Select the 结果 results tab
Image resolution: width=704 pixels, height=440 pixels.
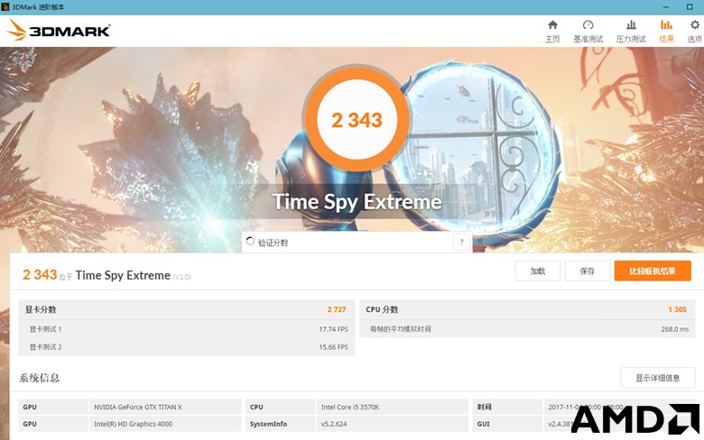tap(666, 31)
